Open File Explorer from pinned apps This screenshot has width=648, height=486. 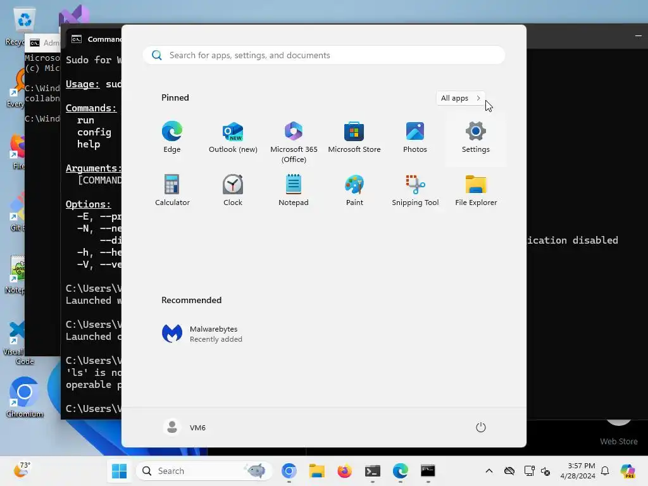[x=476, y=190]
